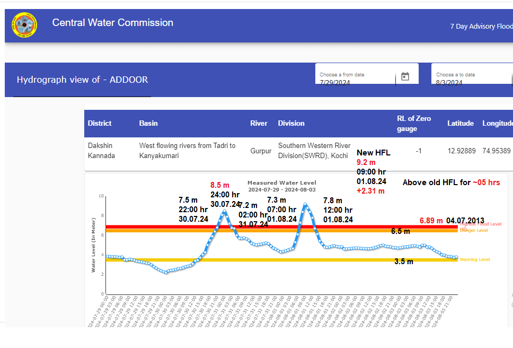Click the Gurpur river table cell
This screenshot has width=513, height=348.
pyautogui.click(x=260, y=151)
